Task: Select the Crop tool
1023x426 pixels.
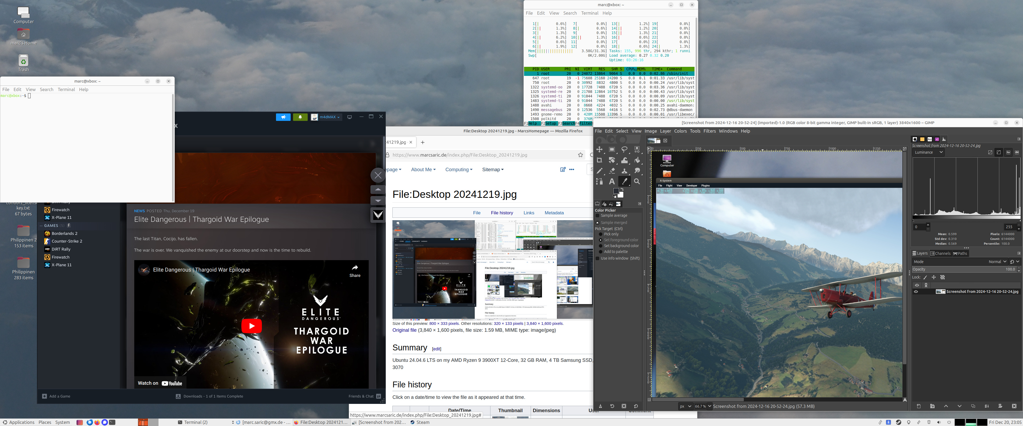Action: point(599,160)
